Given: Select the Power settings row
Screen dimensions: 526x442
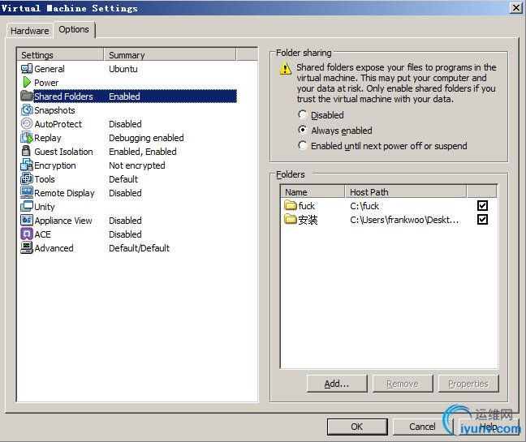Looking at the screenshot, I should [x=128, y=83].
